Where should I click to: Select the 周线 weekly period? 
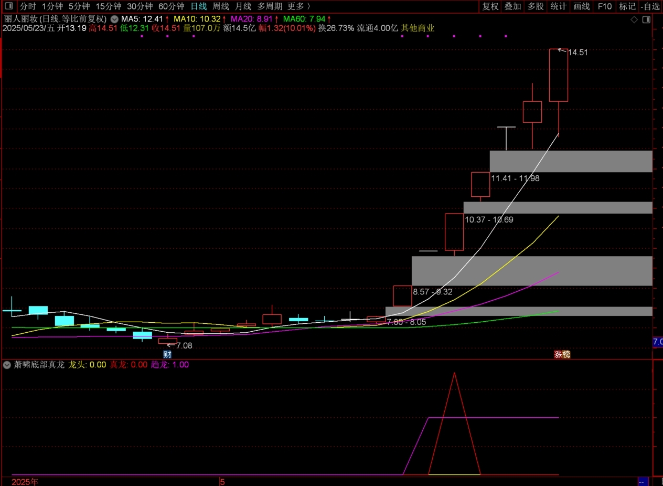click(x=221, y=6)
